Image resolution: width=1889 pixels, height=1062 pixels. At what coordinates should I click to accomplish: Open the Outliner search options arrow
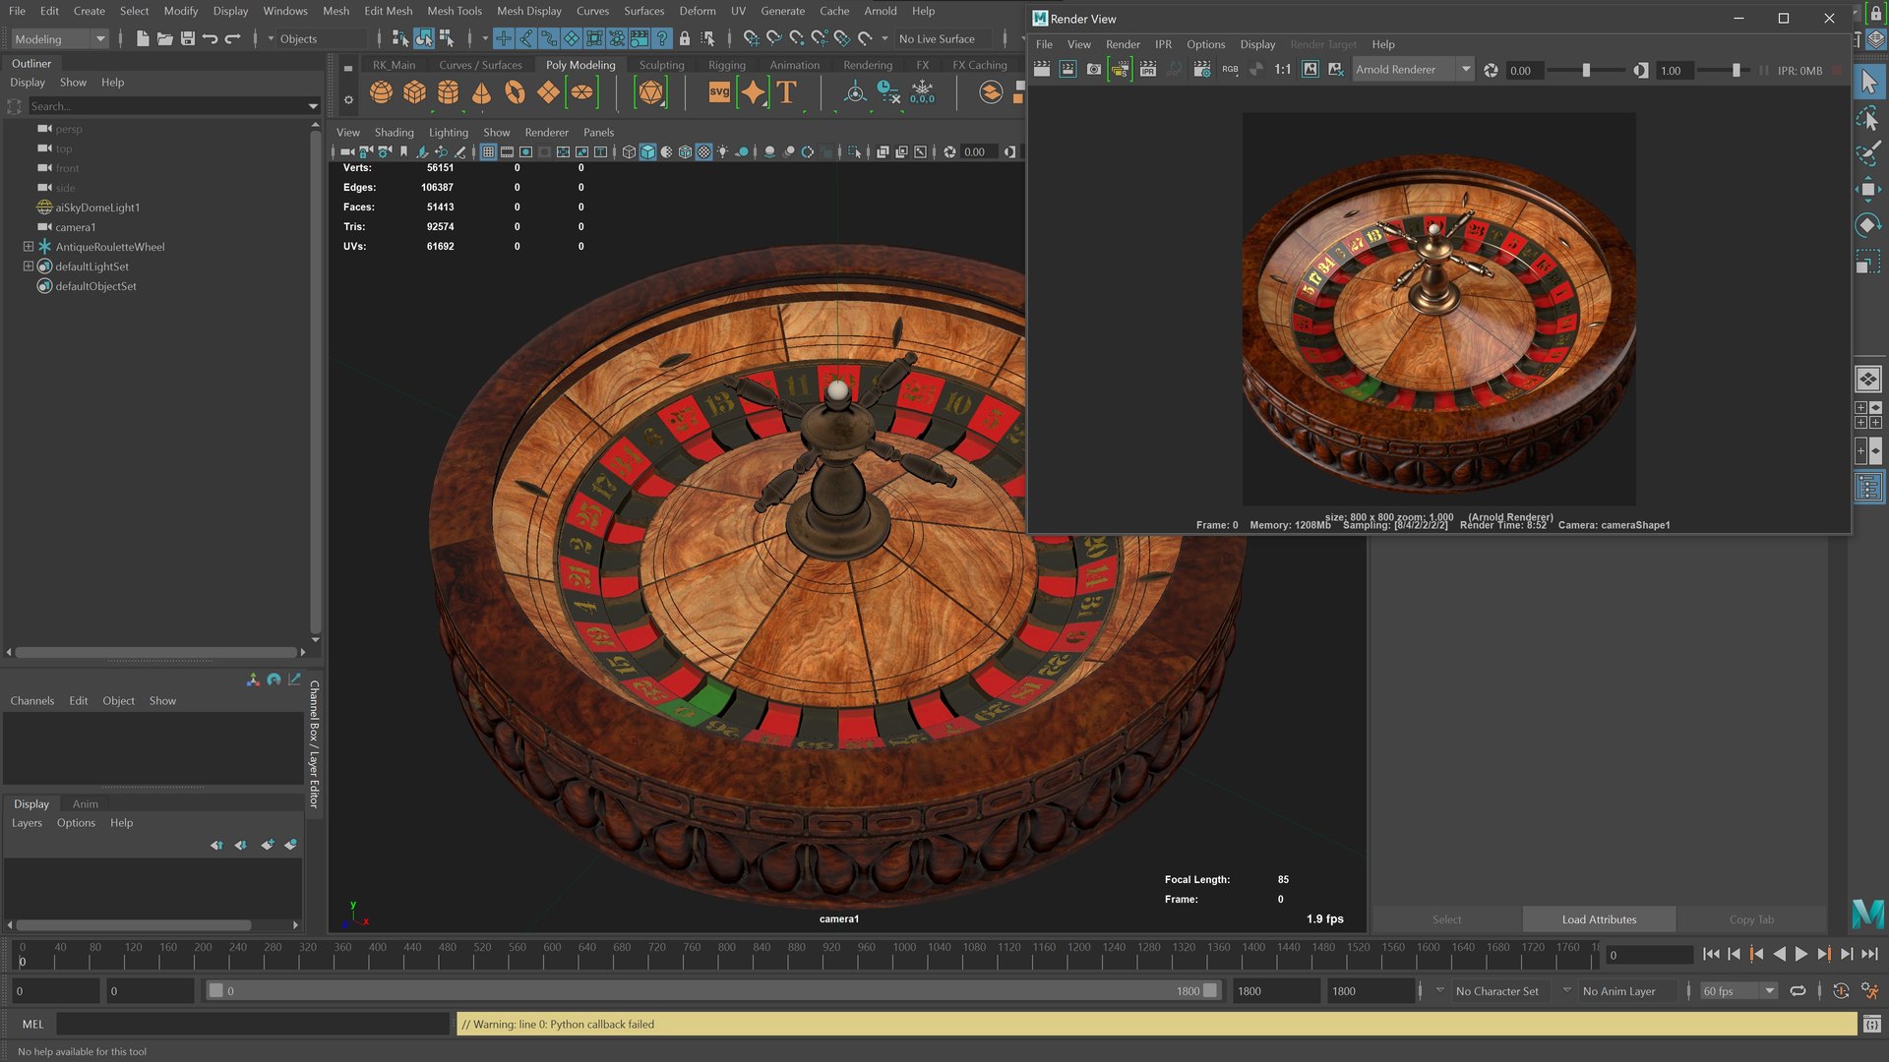pos(313,106)
